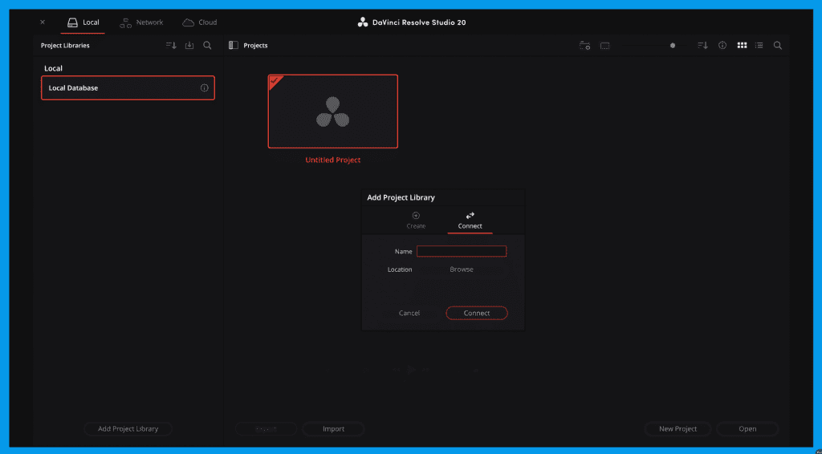Click the Untitled Project name label
The height and width of the screenshot is (454, 822).
333,160
